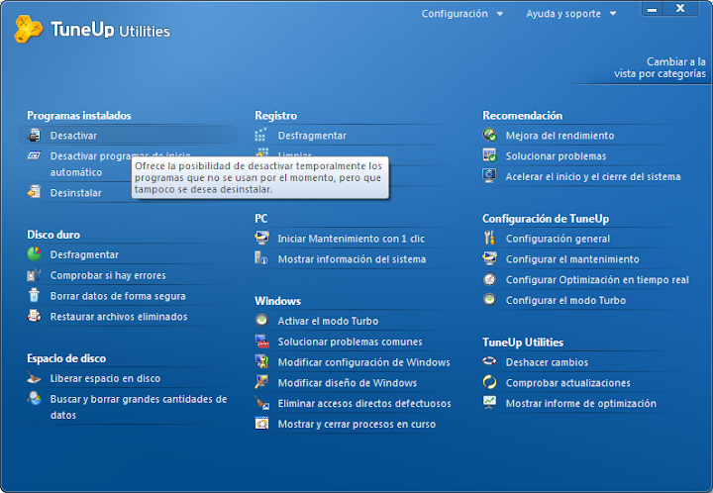This screenshot has height=493, width=713.
Task: Open Deshacer cambios link
Action: [547, 362]
